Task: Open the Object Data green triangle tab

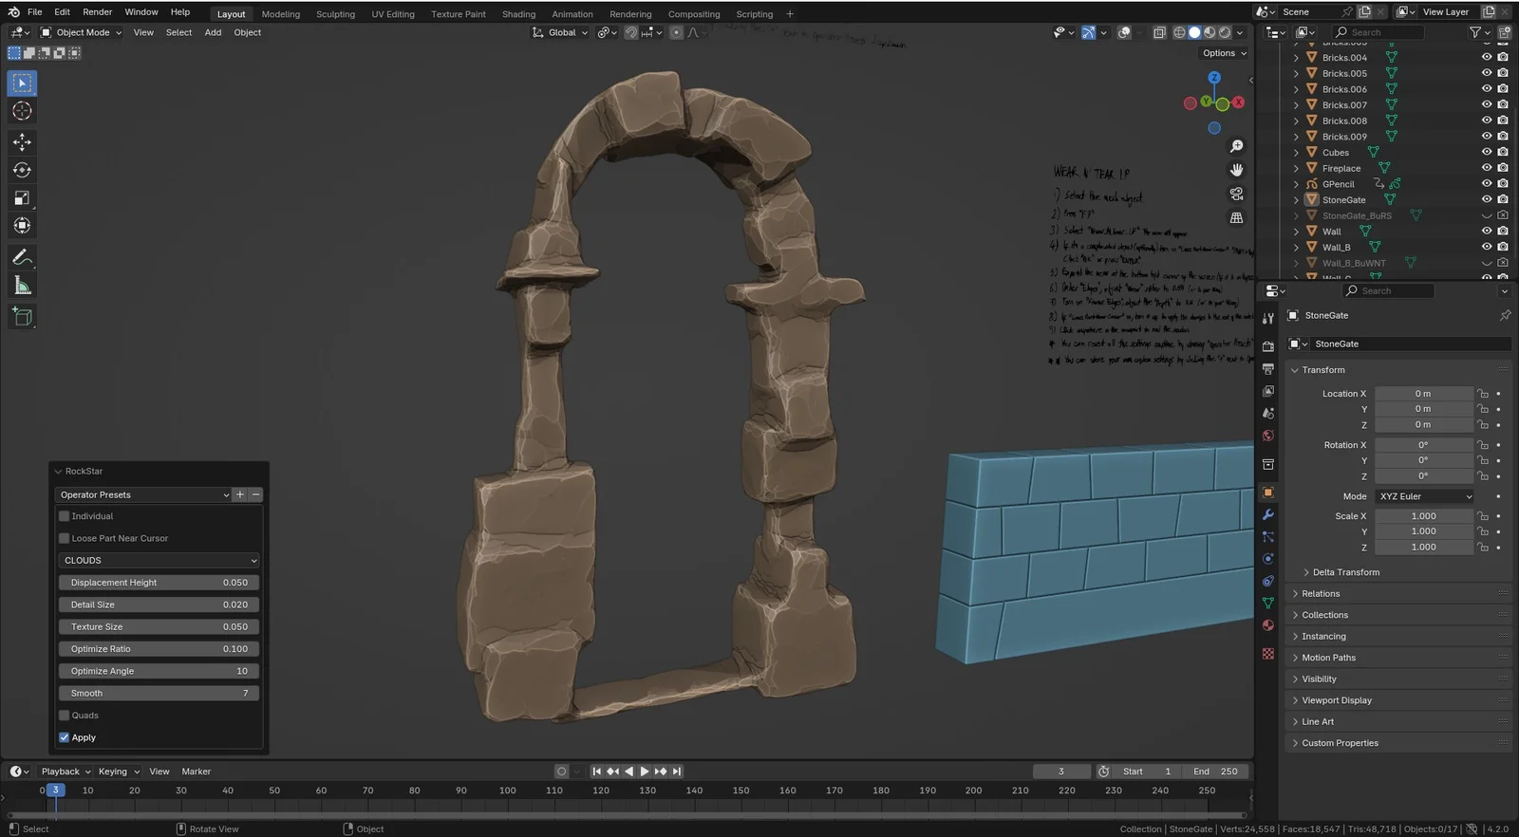Action: click(1267, 603)
